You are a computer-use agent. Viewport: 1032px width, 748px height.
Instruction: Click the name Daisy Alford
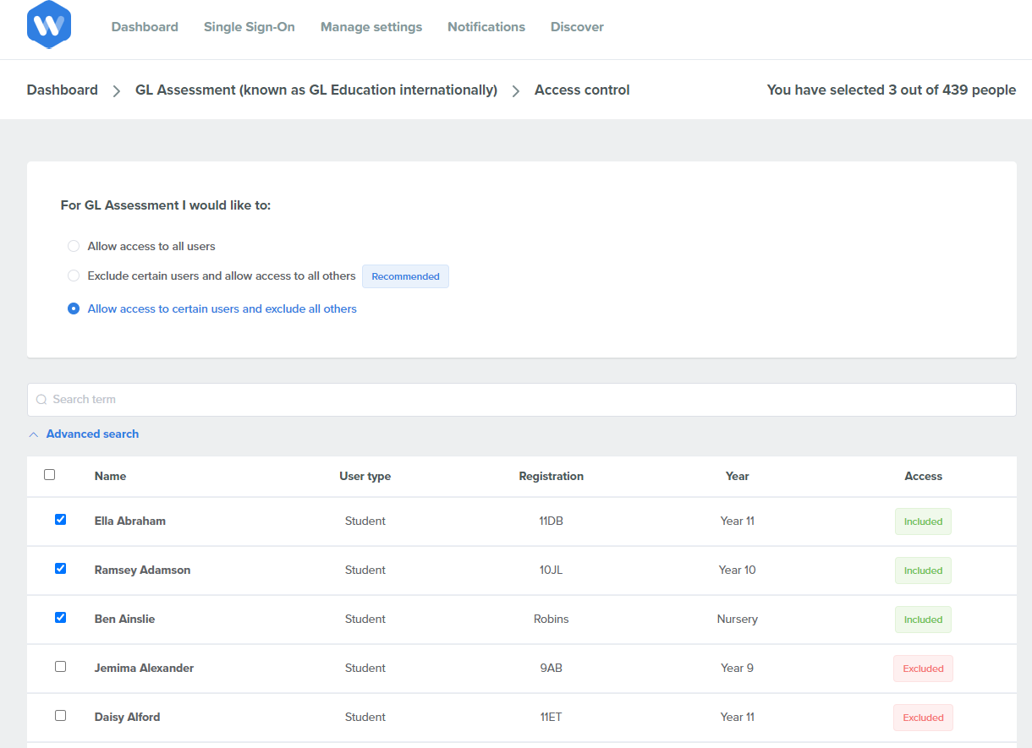pos(127,718)
